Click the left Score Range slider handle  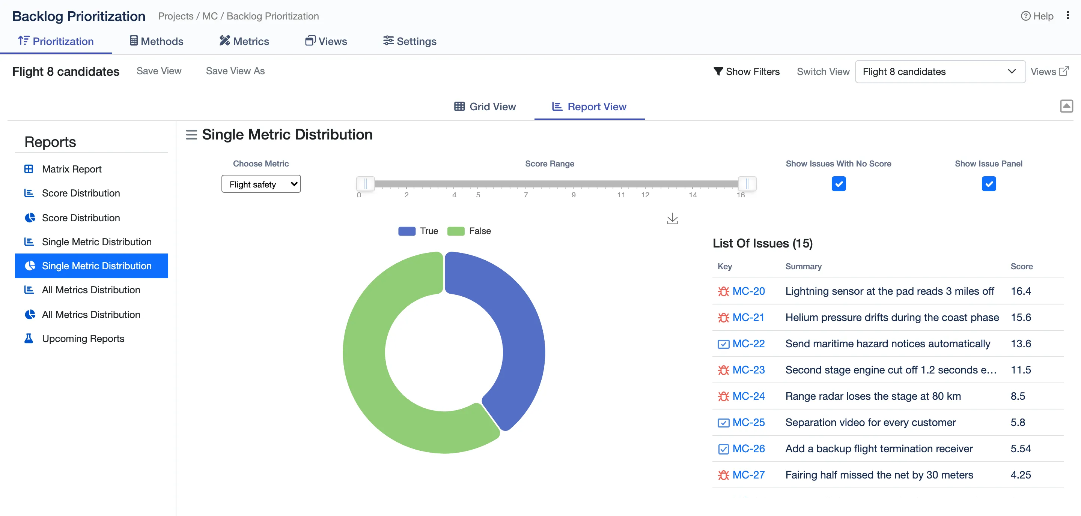365,184
